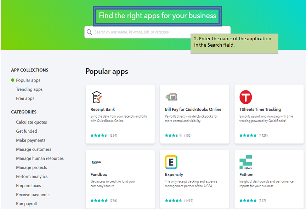Click the Popular apps heading
This screenshot has height=209, width=306.
[x=107, y=71]
